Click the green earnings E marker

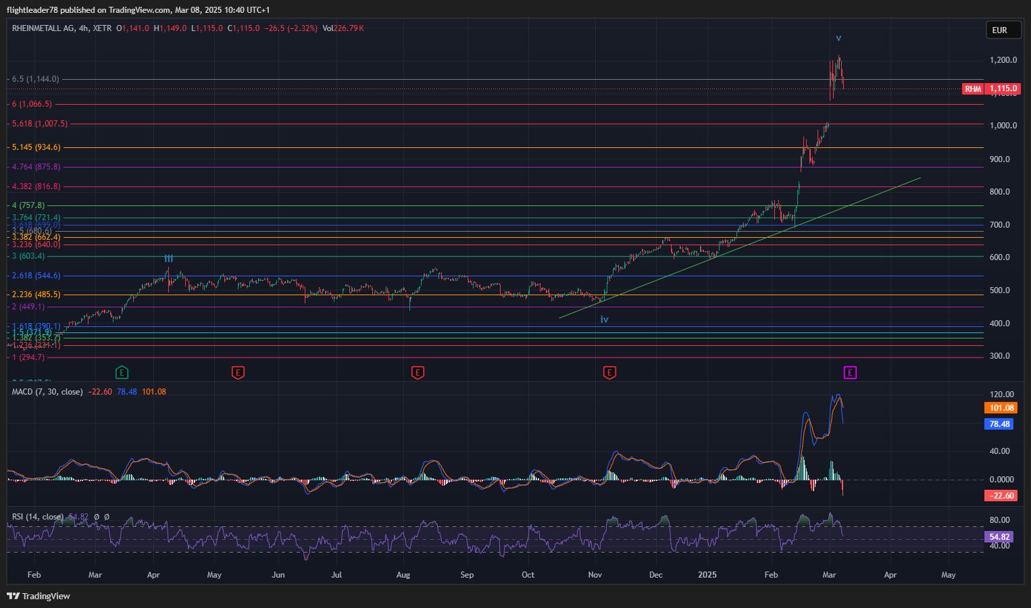pos(122,372)
